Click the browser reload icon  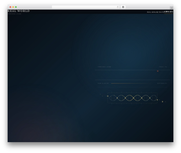coord(118,7)
